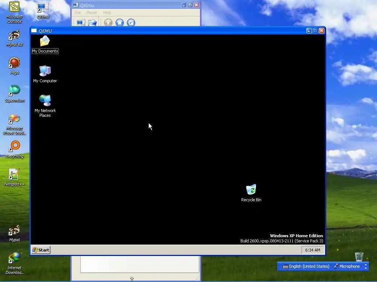
Task: Select the MyPal 68 desktop shortcut
Action: click(14, 38)
